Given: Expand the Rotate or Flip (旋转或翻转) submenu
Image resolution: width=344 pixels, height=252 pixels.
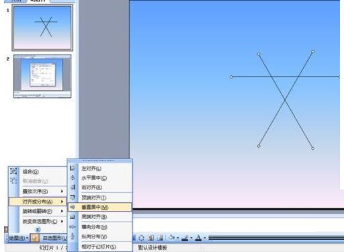Looking at the screenshot, I should coord(38,211).
